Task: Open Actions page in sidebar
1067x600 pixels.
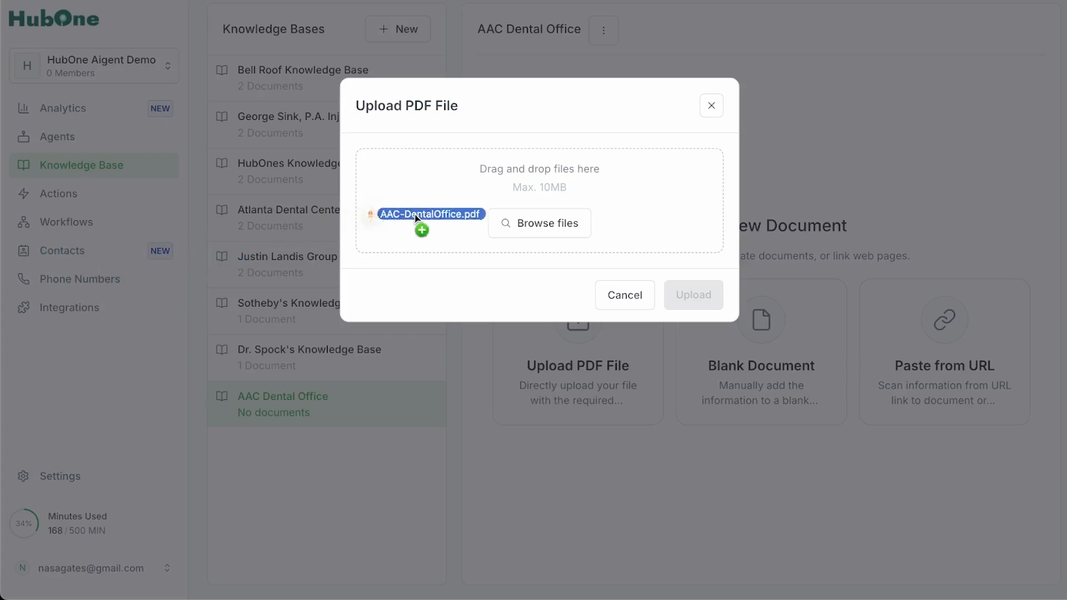Action: click(x=94, y=193)
